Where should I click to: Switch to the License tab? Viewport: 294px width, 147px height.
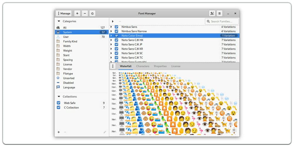(x=176, y=66)
